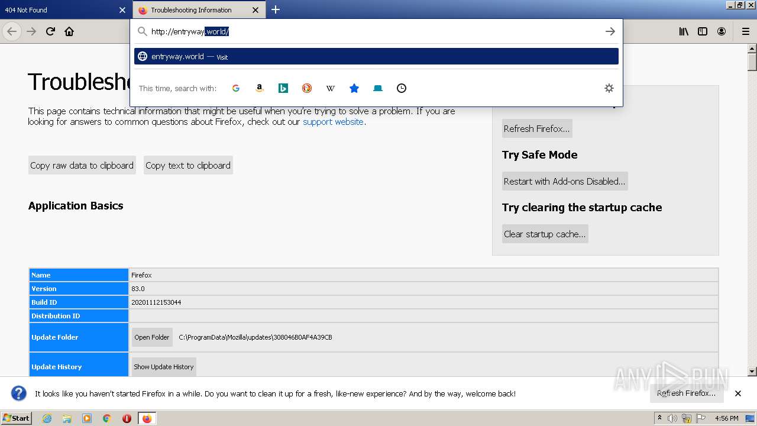Click the Go arrow in the address bar
The height and width of the screenshot is (426, 757).
pyautogui.click(x=610, y=31)
